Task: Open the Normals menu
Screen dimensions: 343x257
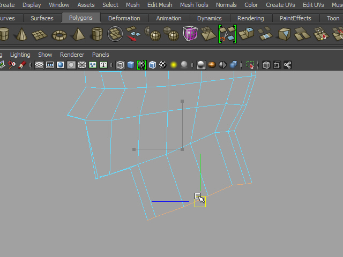Action: [x=226, y=5]
